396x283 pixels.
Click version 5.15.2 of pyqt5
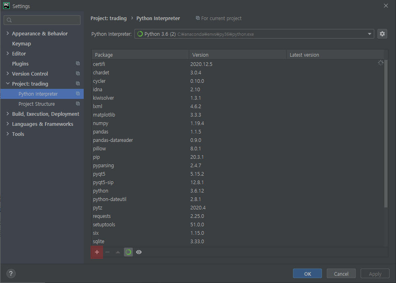click(x=197, y=174)
